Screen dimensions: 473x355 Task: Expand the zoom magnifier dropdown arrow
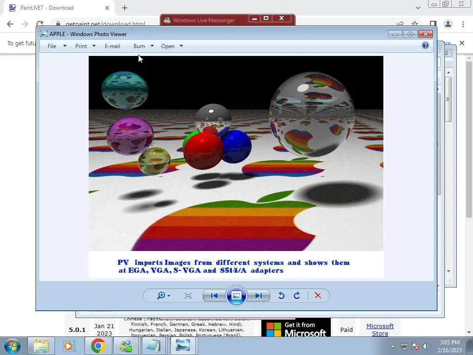pyautogui.click(x=169, y=295)
